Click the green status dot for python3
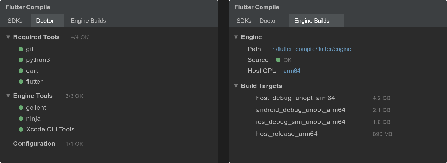447x163 pixels. 21,60
